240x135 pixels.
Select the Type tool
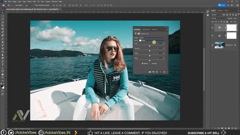[3, 64]
